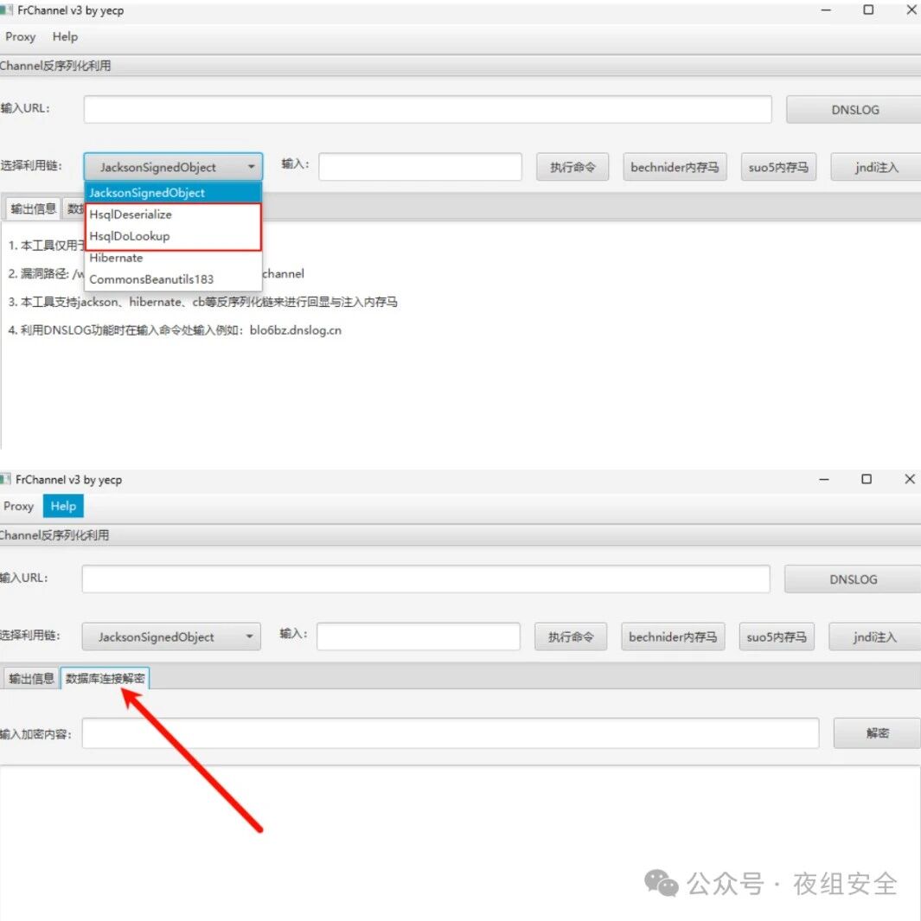Click suo5内存马 button in upper window
921x921 pixels.
click(778, 168)
